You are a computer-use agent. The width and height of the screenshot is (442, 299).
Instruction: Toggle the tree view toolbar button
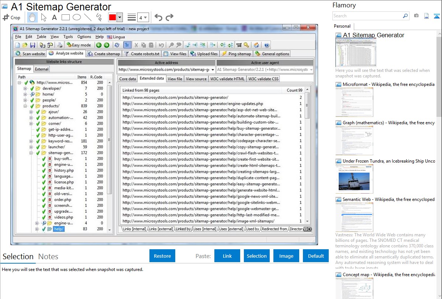[127, 45]
